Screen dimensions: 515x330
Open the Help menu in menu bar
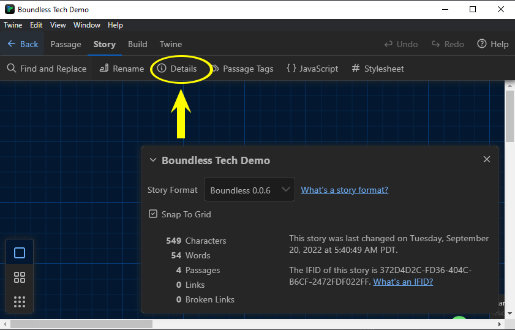click(115, 25)
